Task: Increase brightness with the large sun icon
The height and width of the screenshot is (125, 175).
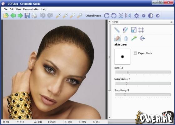Action: pyautogui.click(x=137, y=16)
